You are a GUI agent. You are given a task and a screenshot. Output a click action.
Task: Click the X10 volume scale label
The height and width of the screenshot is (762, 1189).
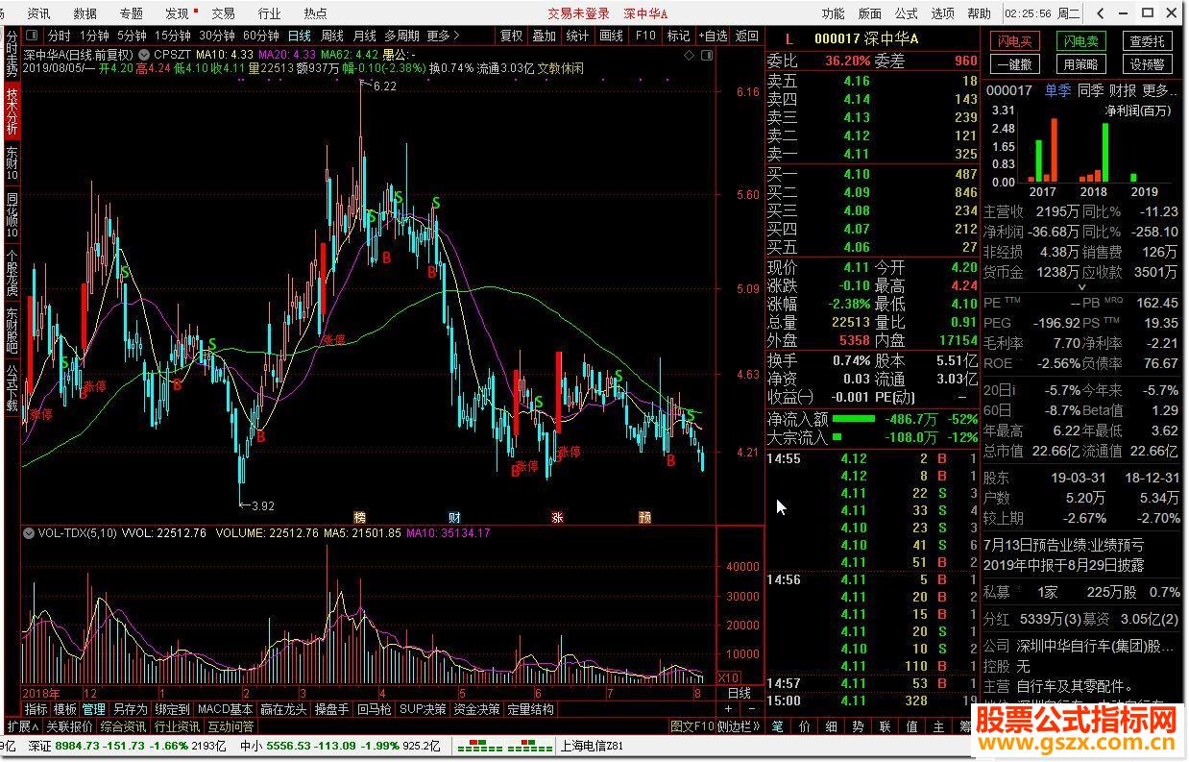pos(729,677)
